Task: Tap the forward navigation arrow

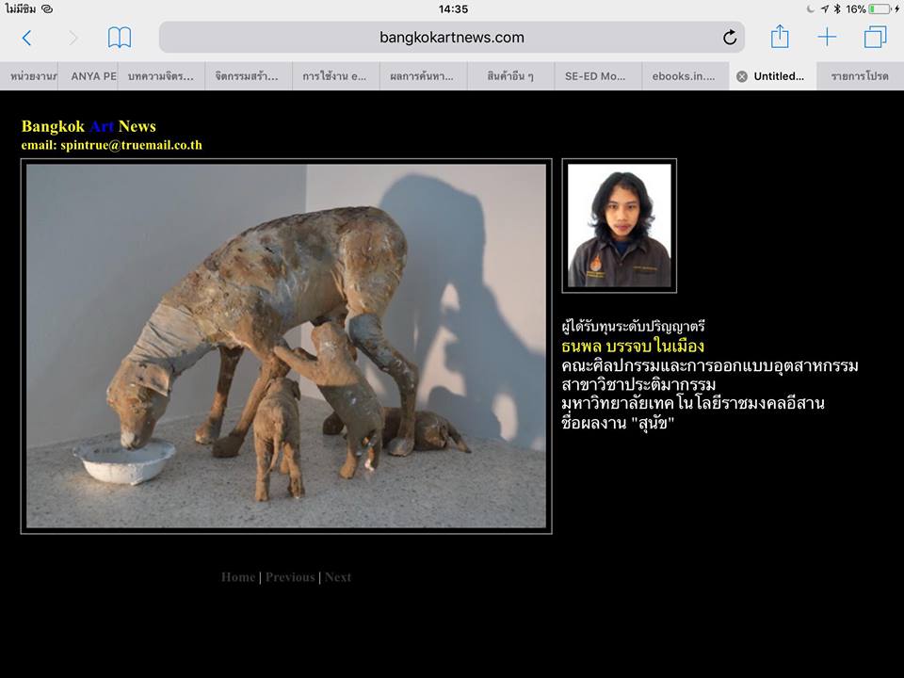Action: pyautogui.click(x=73, y=38)
